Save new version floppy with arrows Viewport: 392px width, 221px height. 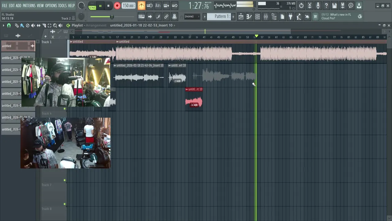pos(343,6)
